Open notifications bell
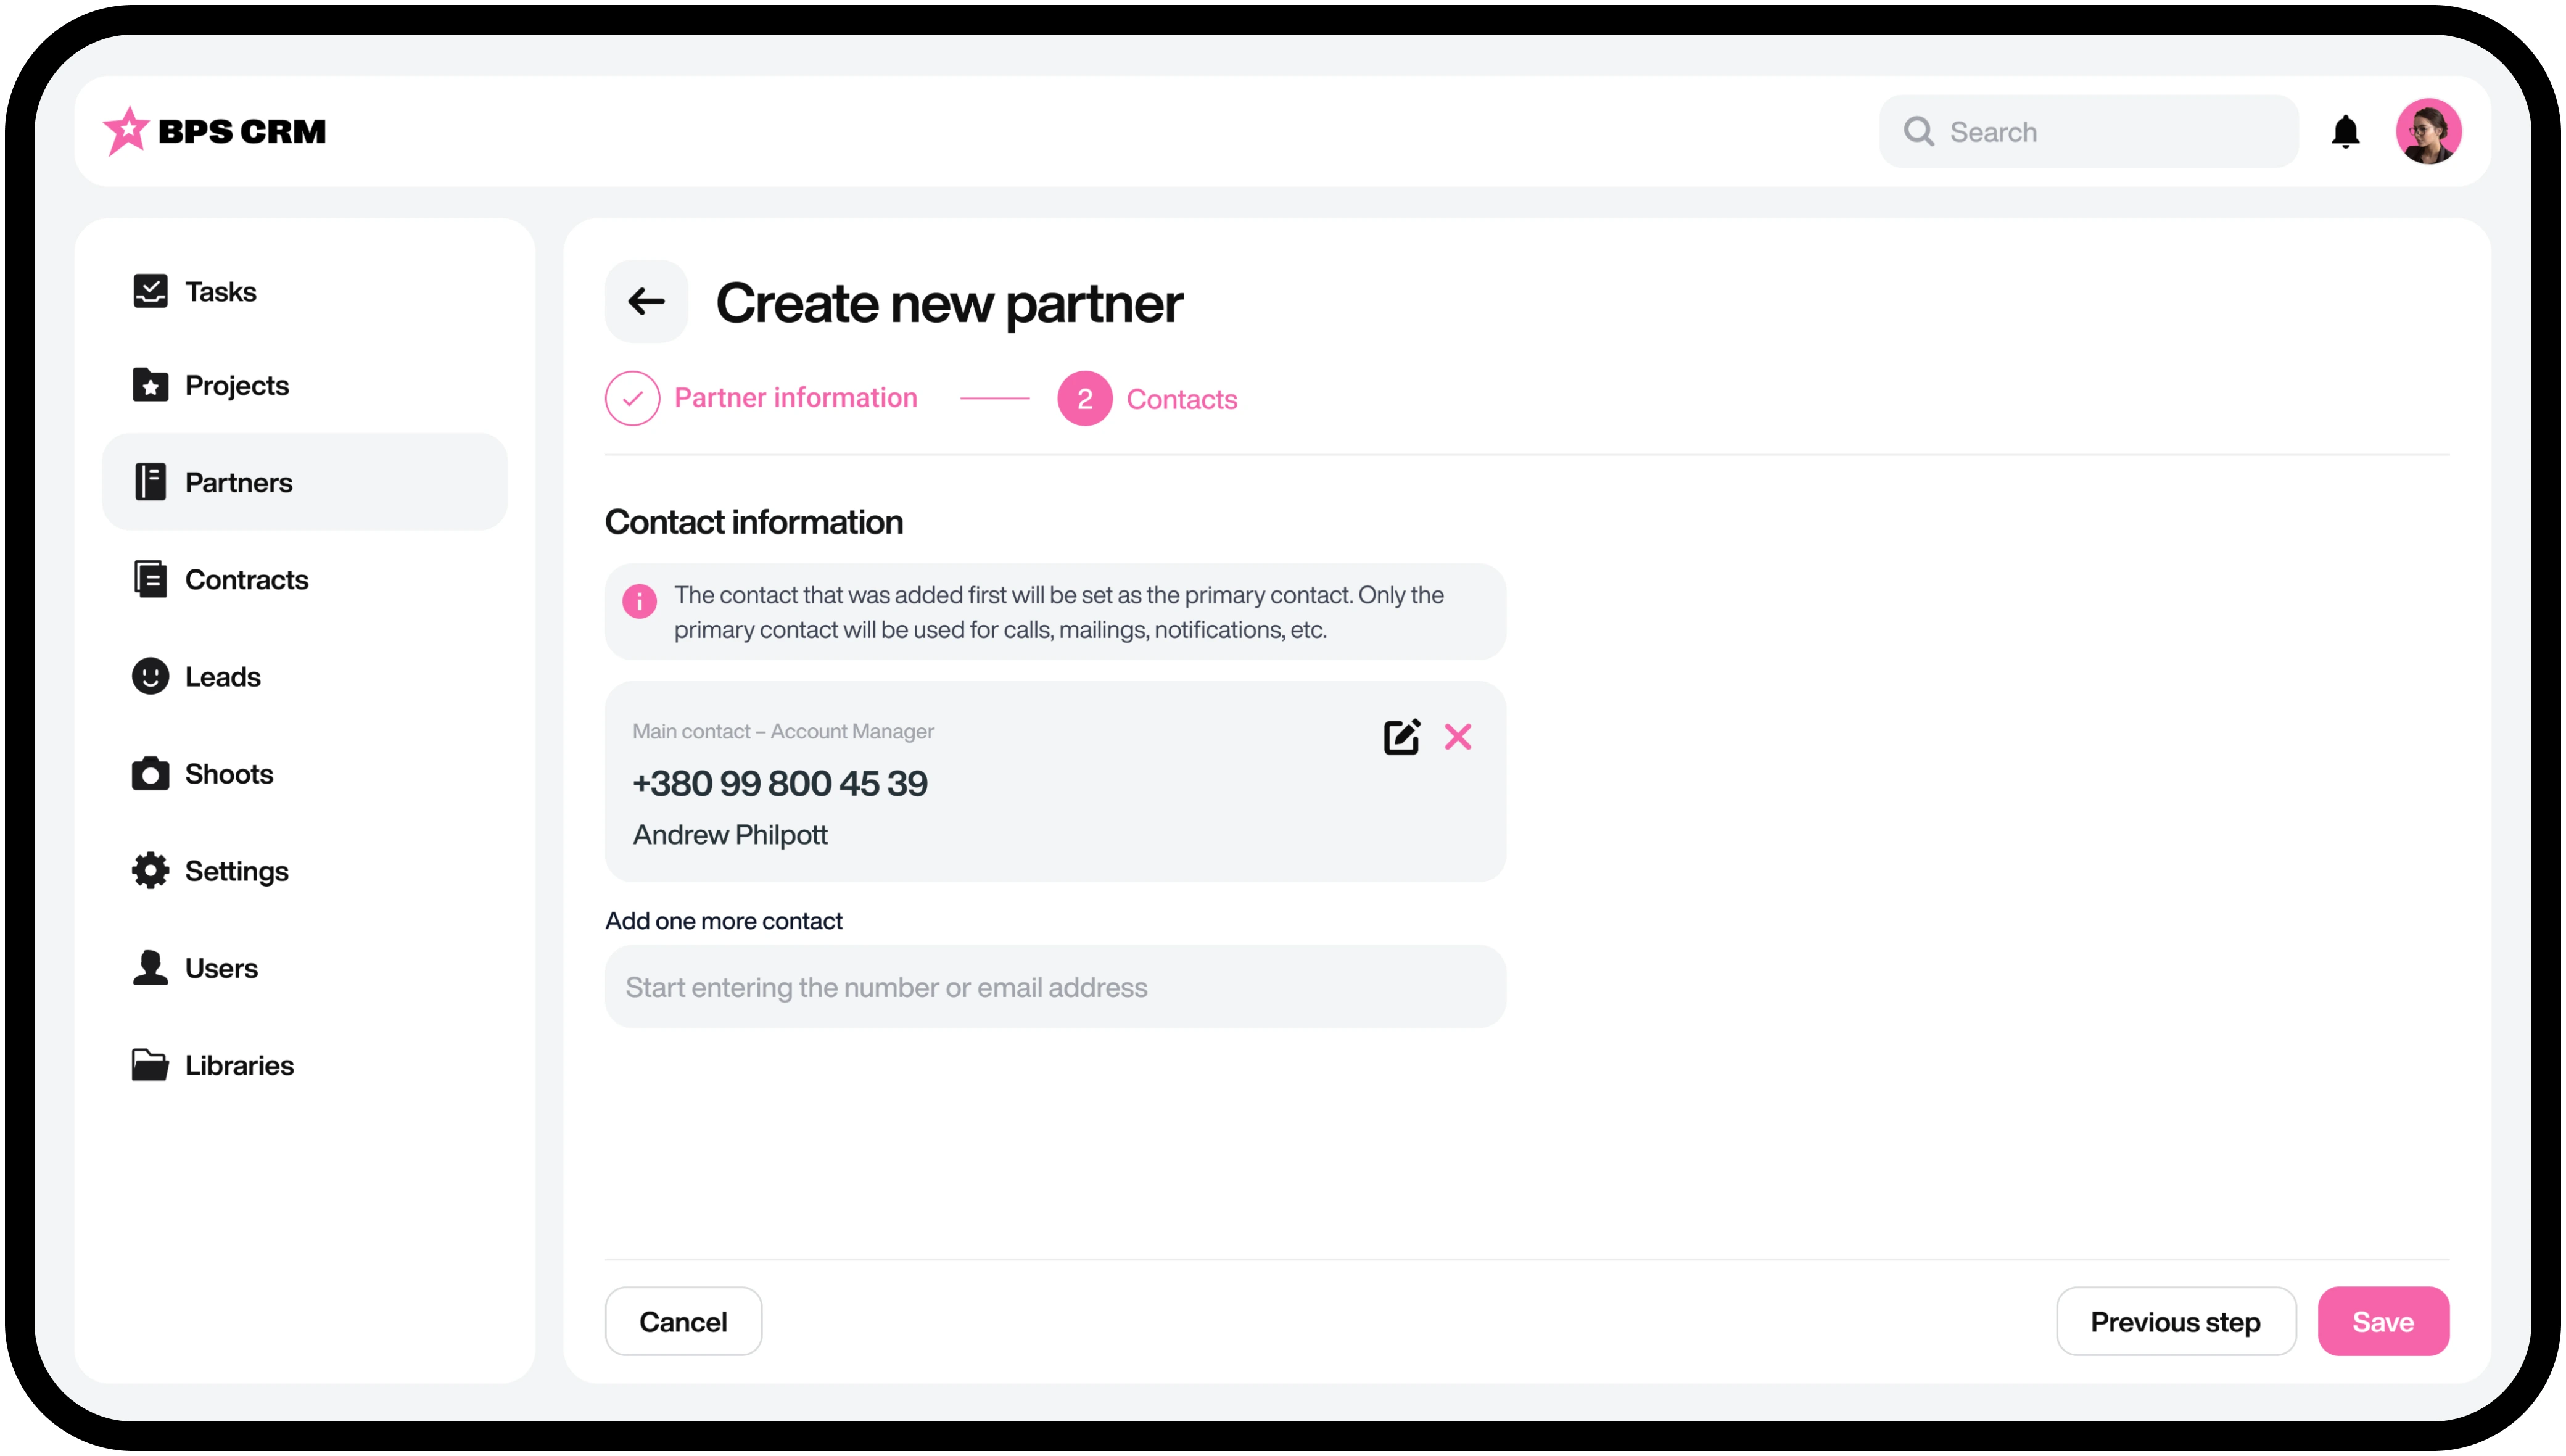Image resolution: width=2566 pixels, height=1456 pixels. [x=2344, y=131]
